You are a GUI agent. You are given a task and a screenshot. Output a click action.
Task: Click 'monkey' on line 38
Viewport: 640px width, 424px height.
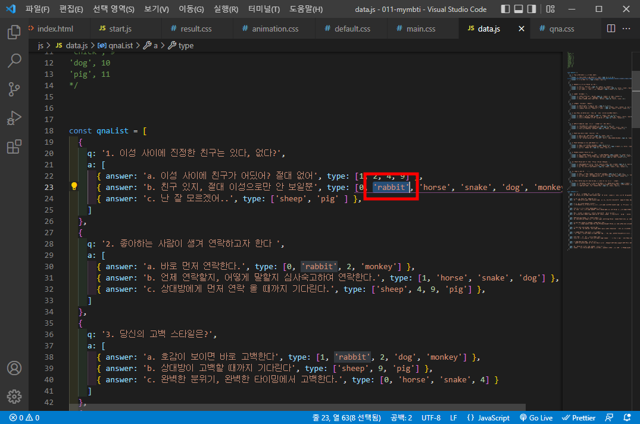[x=444, y=357]
